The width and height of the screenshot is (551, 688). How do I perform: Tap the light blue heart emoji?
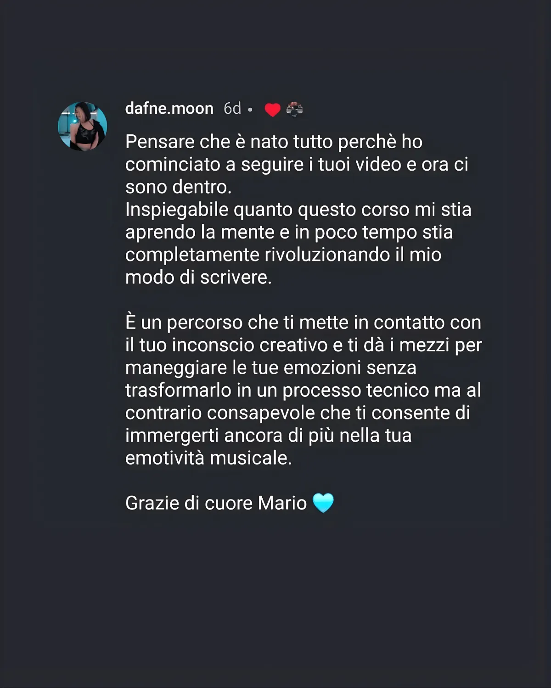coord(323,503)
